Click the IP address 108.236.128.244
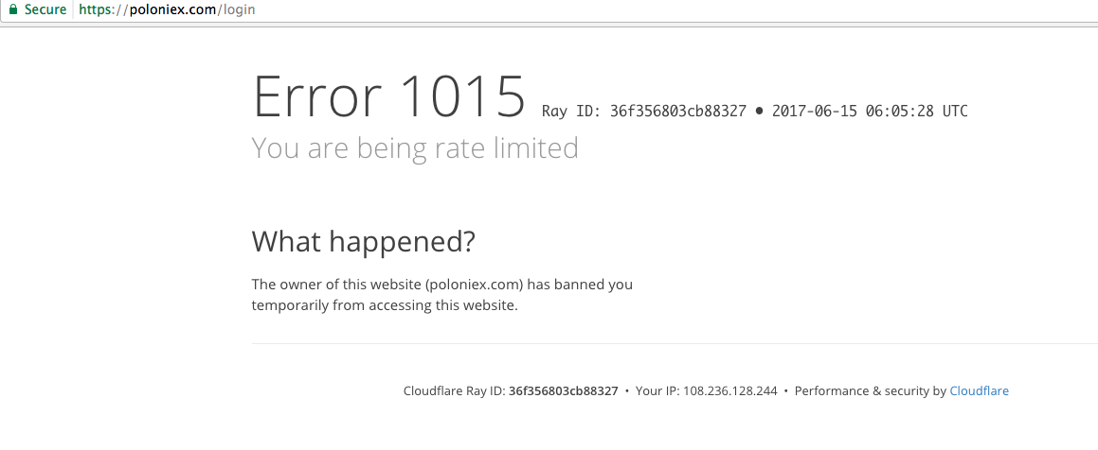The width and height of the screenshot is (1098, 450). [x=729, y=391]
